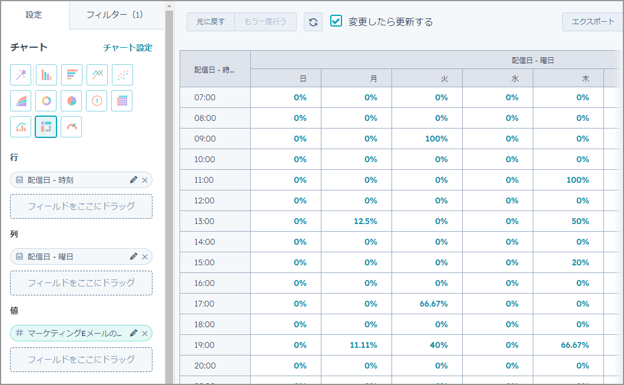624x385 pixels.
Task: Click the 配信日 - 曜日 group header
Action: point(533,60)
